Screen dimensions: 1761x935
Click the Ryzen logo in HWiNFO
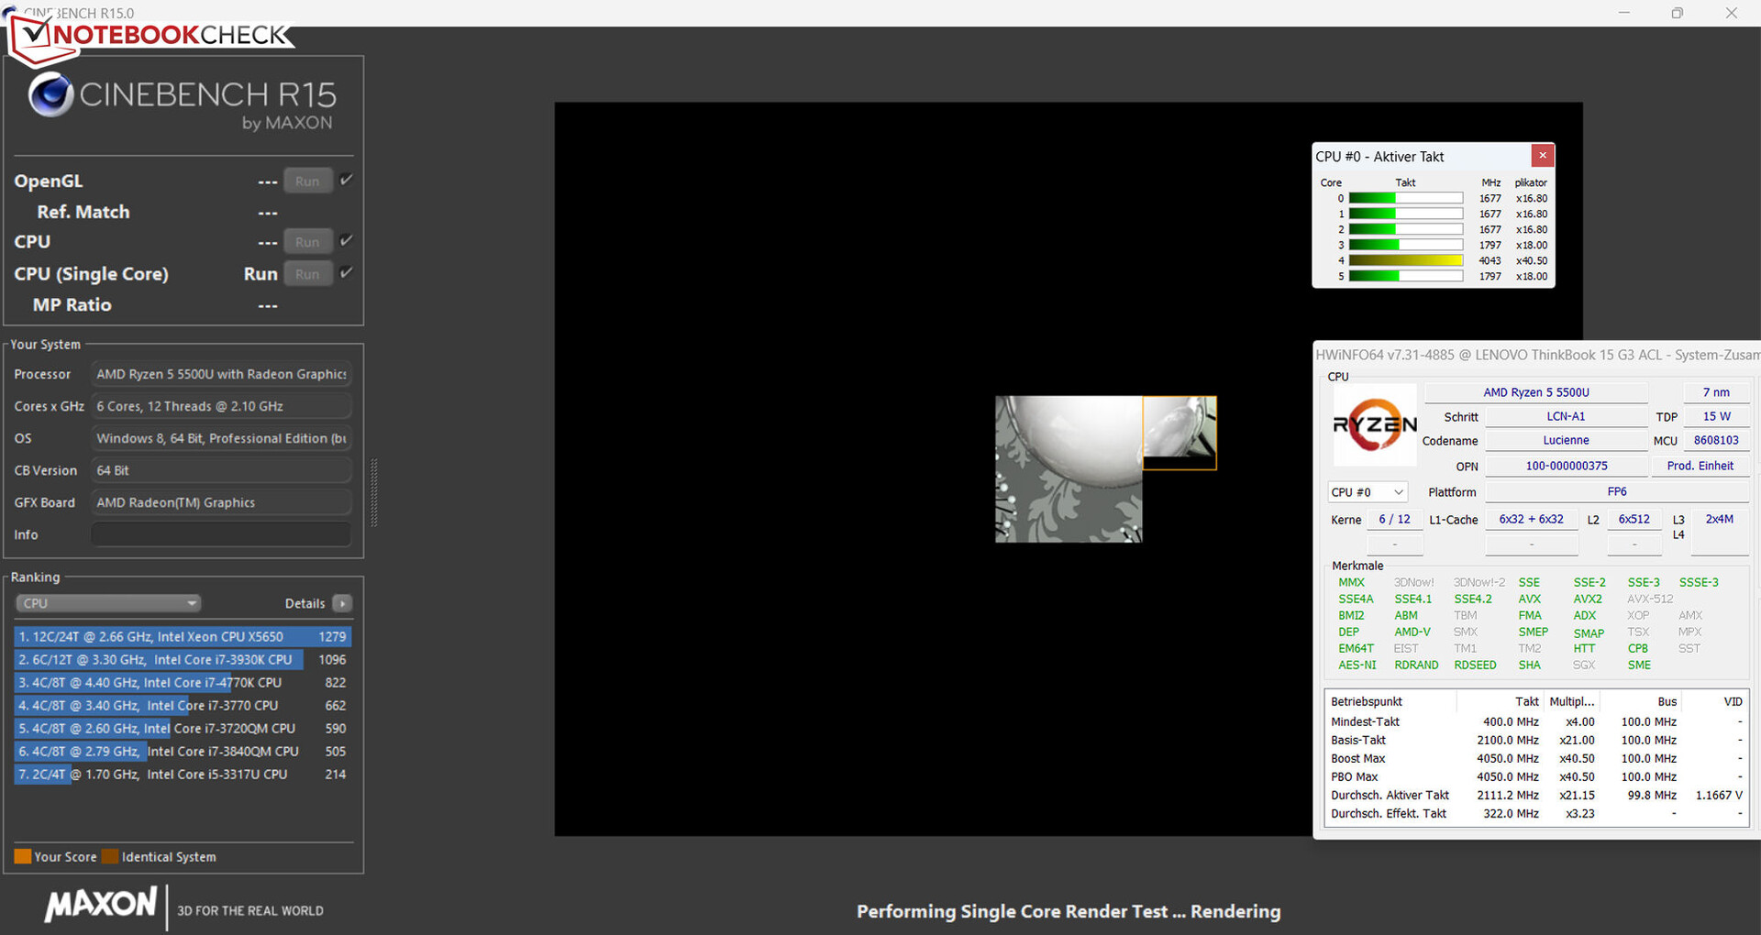1375,424
